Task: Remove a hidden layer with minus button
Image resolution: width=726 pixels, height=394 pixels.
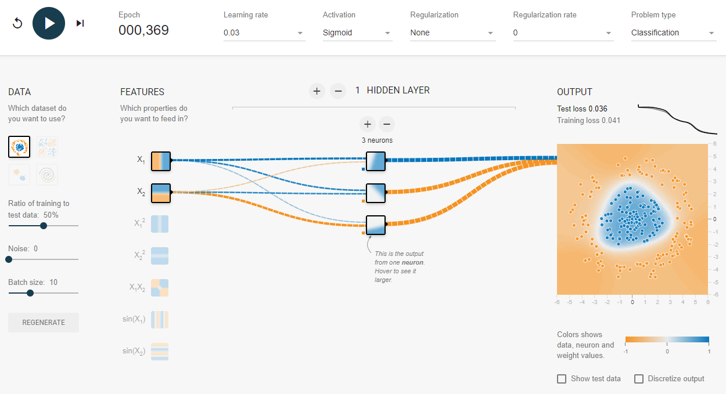Action: pos(338,91)
